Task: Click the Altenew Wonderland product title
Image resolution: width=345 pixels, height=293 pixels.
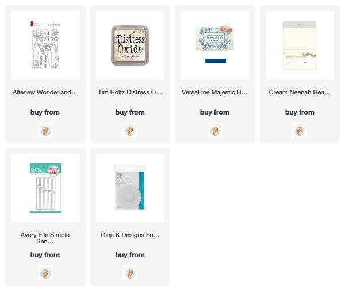Action: [x=45, y=92]
